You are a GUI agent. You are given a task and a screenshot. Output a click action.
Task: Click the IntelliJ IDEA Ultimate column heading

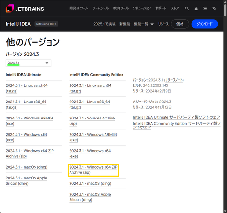click(x=24, y=75)
